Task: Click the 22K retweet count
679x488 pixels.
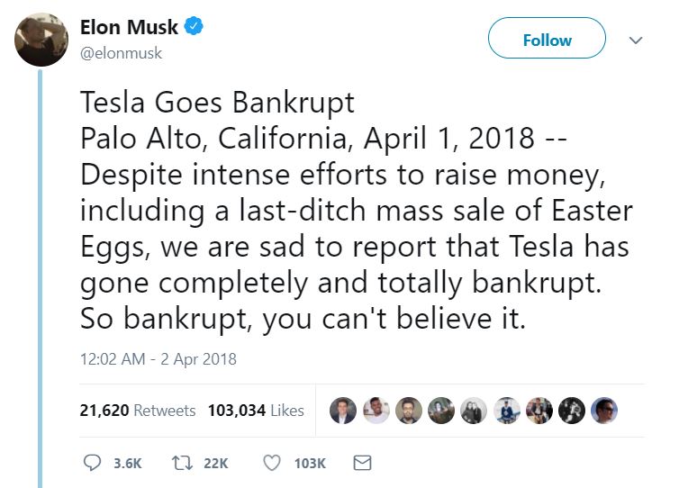Action: point(215,464)
